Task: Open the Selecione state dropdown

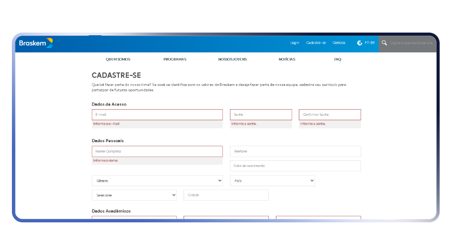Action: 134,195
